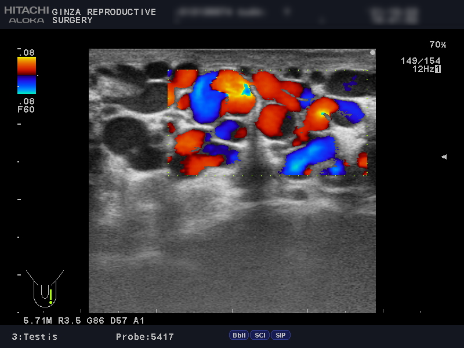
Task: Click the 12Hz frame rate value
Action: pos(423,69)
